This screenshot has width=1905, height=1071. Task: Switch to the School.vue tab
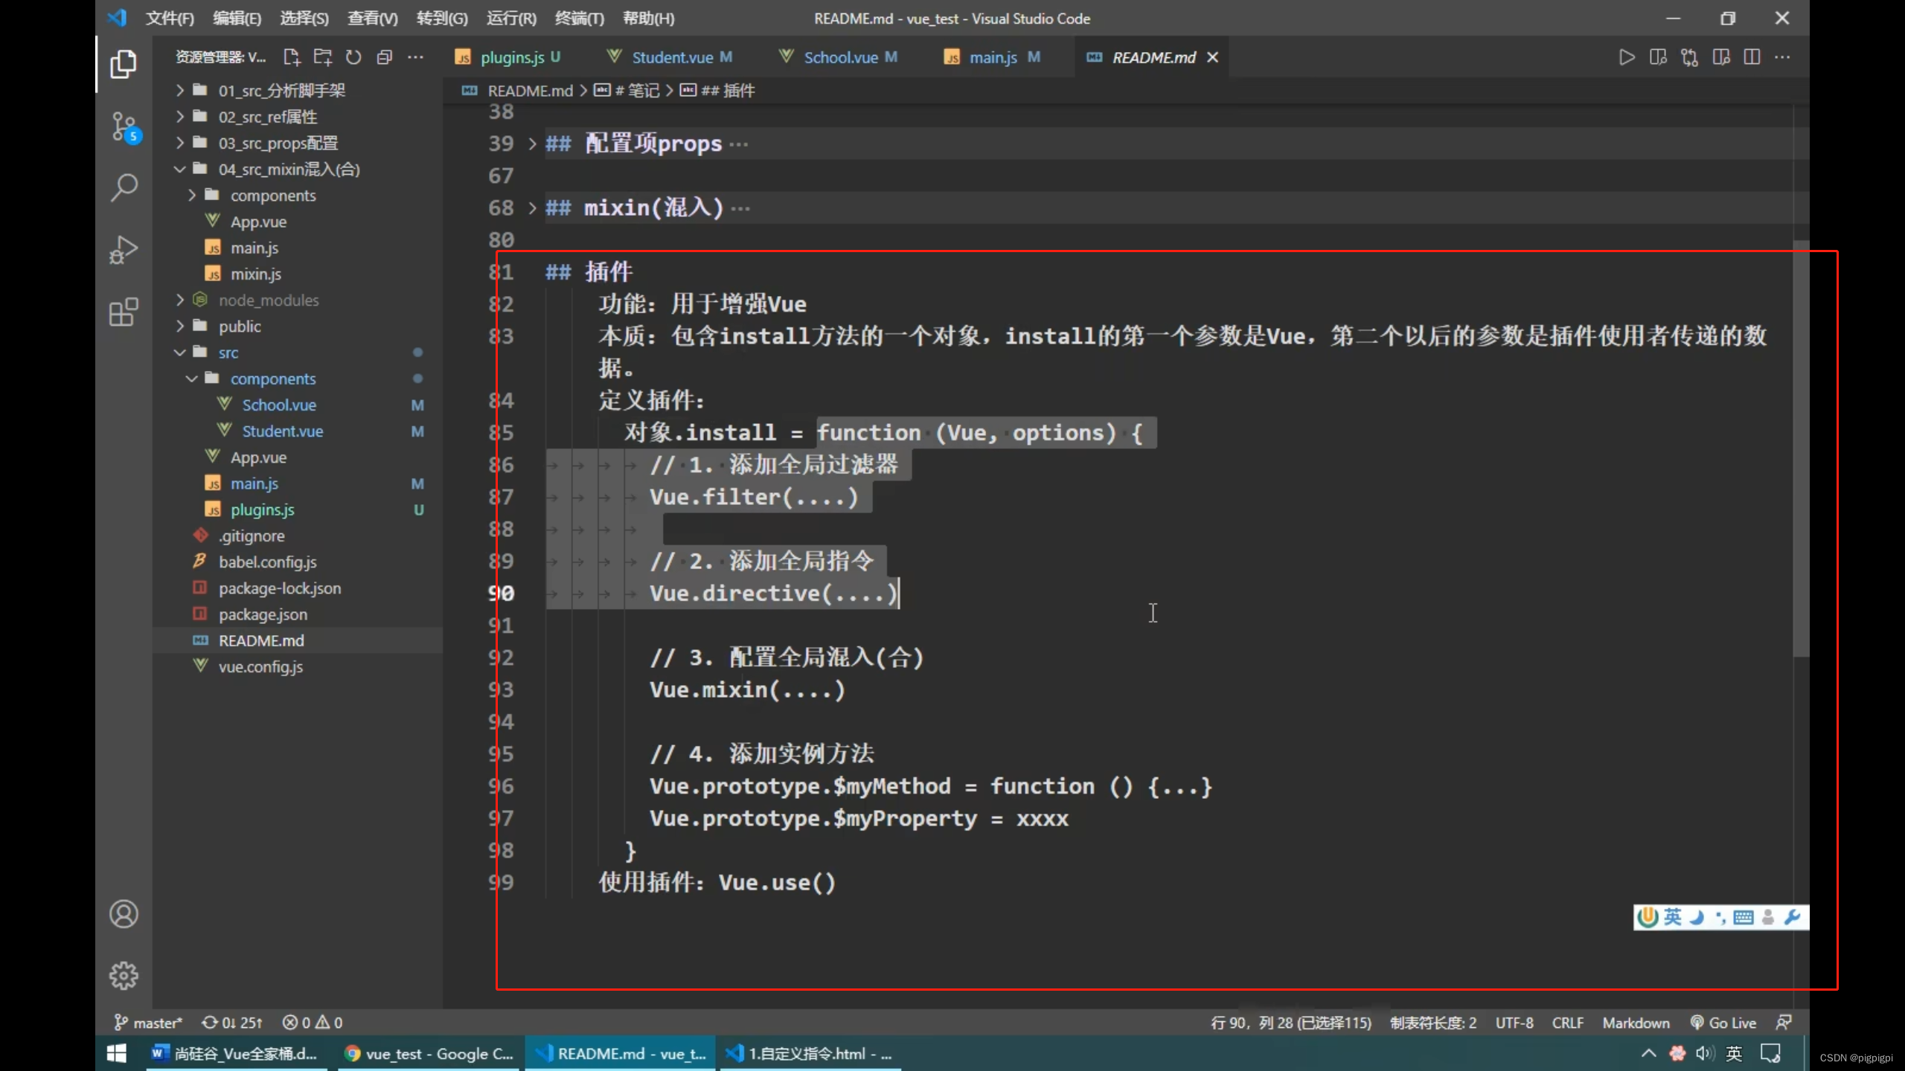coord(840,57)
